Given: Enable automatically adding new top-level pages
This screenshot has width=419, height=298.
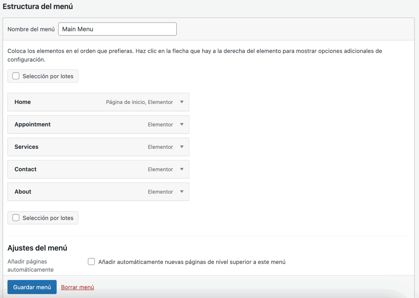Looking at the screenshot, I should point(91,261).
